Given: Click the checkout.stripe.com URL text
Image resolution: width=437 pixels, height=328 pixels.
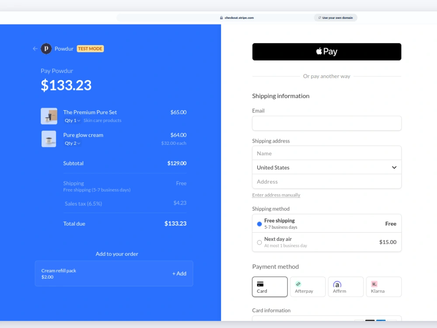Looking at the screenshot, I should point(239,17).
